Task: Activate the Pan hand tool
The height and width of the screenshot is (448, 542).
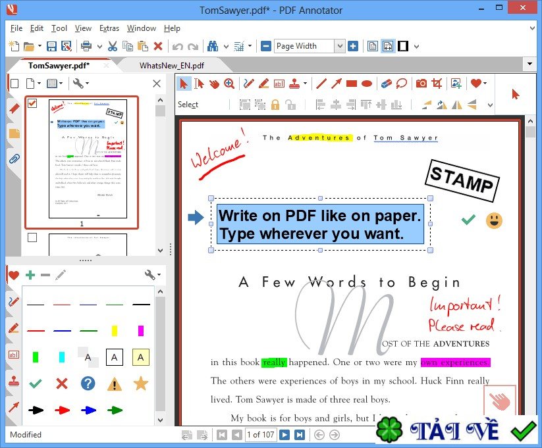Action: [214, 84]
